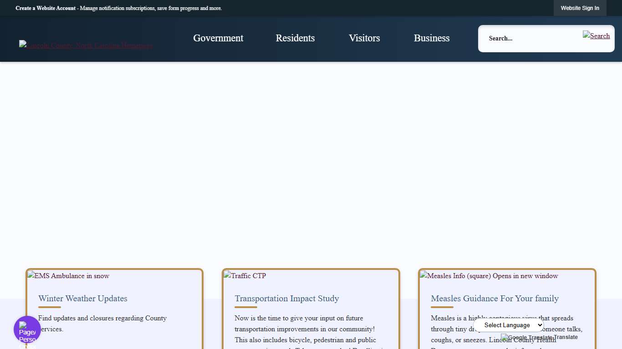Follow the Create a Website Account link

point(45,8)
